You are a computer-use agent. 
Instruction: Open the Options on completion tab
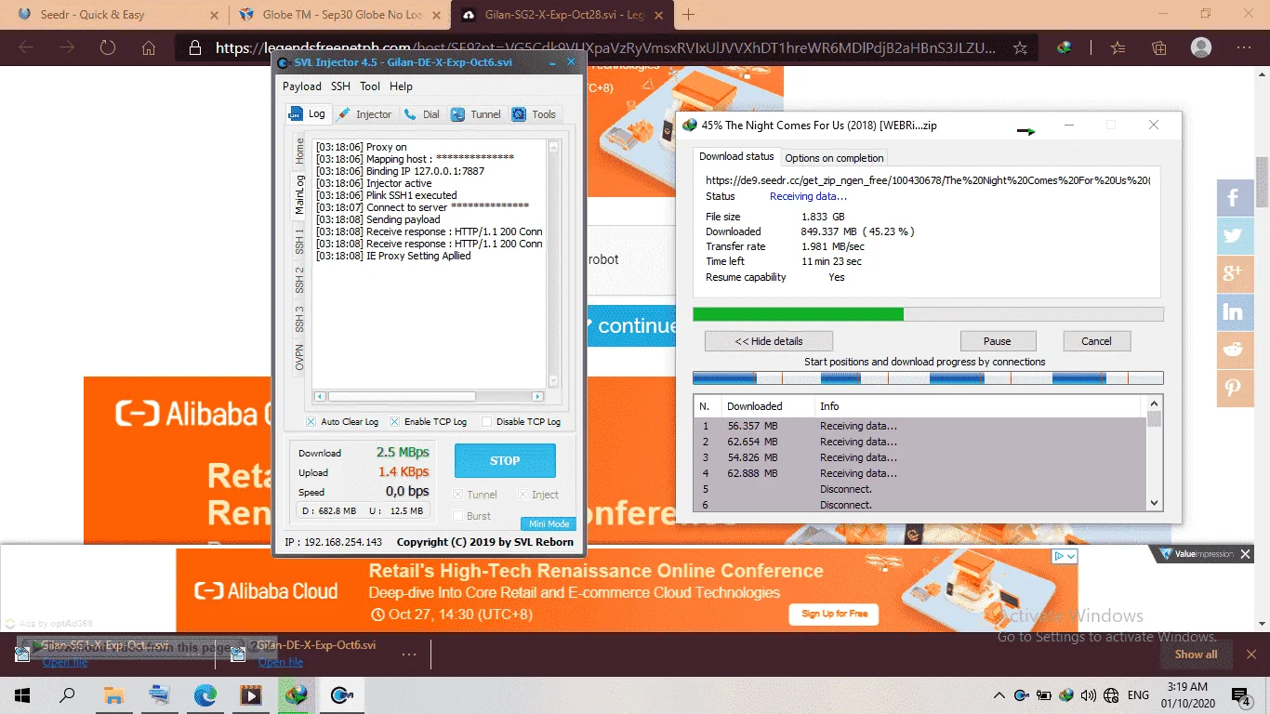pyautogui.click(x=834, y=158)
